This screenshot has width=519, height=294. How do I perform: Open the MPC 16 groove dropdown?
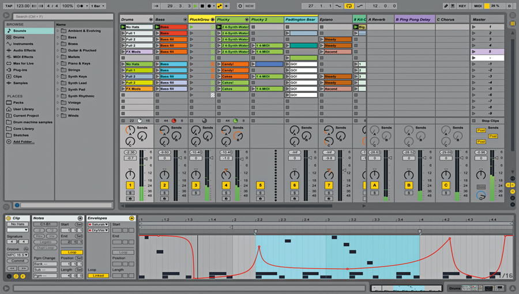[17, 254]
